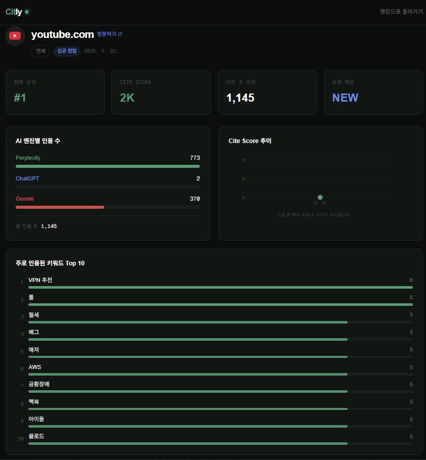Click the AWS keyword progress bar

click(221, 375)
